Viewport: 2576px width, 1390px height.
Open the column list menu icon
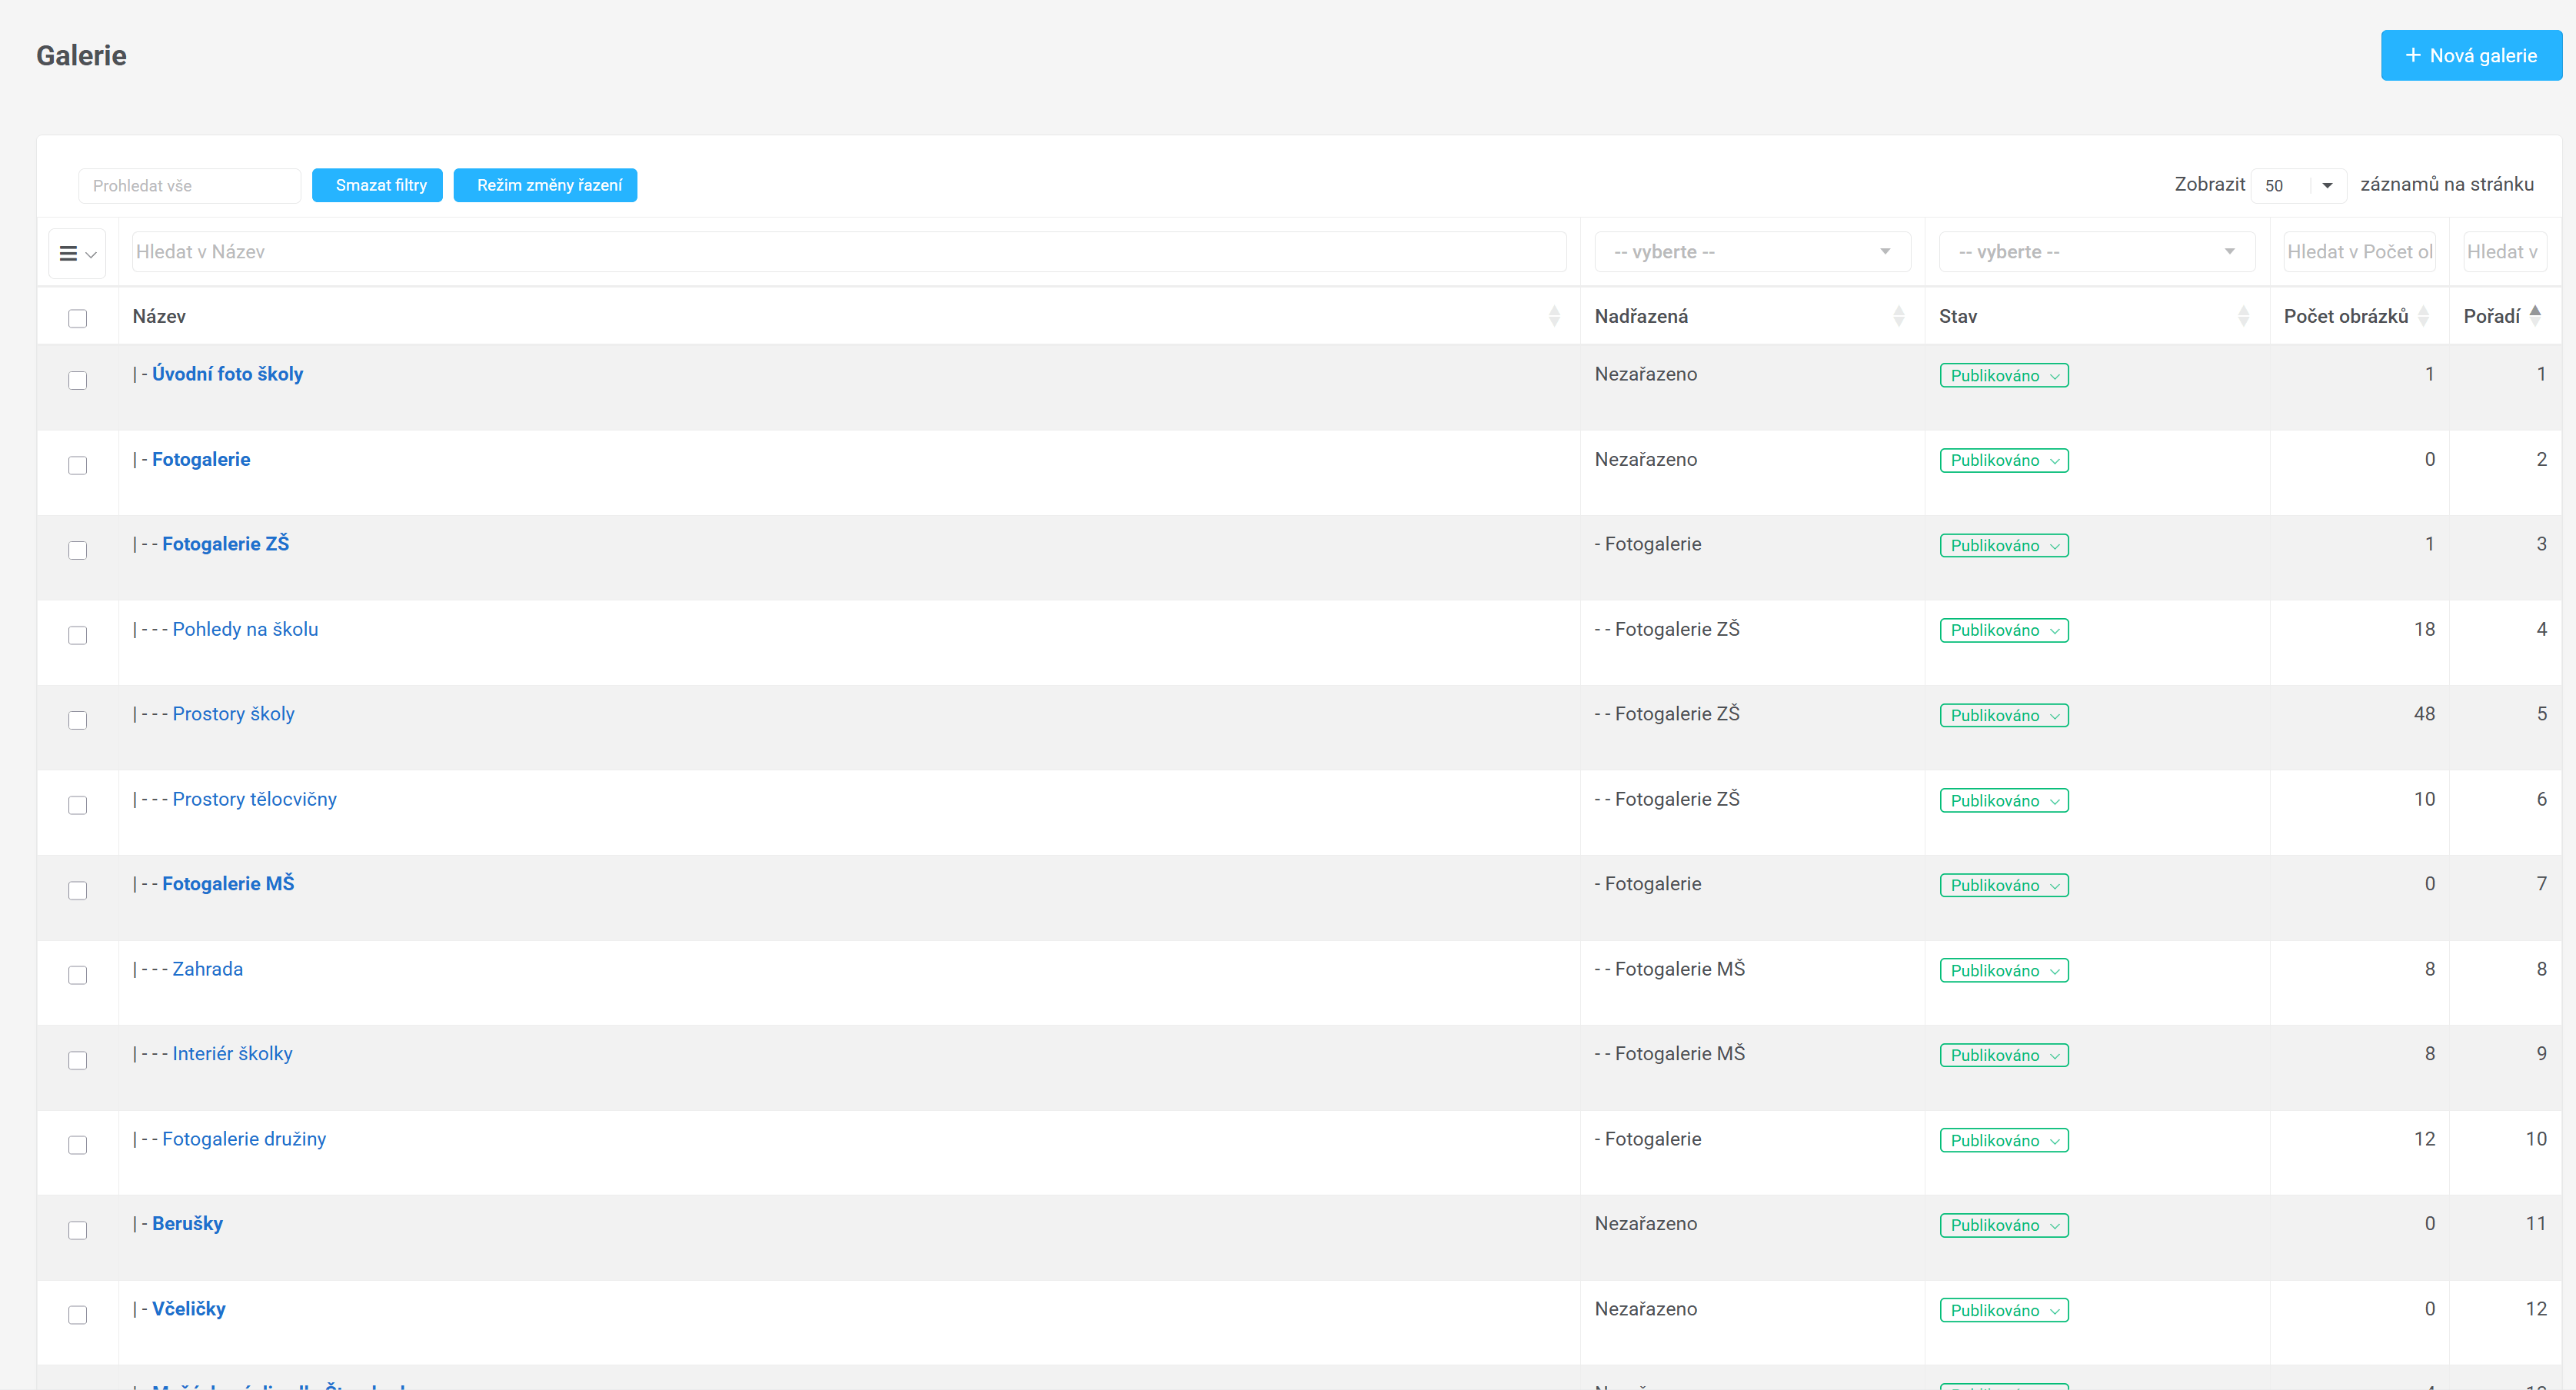(x=77, y=253)
